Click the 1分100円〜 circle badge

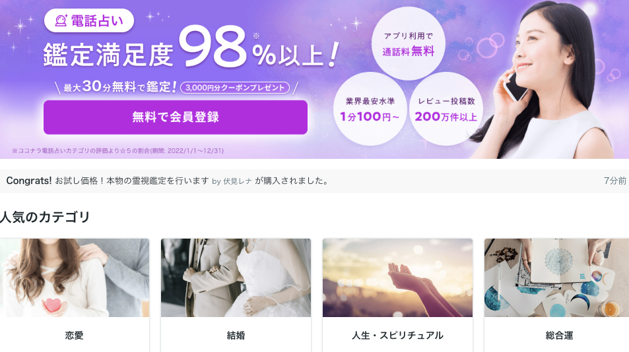[x=370, y=109]
